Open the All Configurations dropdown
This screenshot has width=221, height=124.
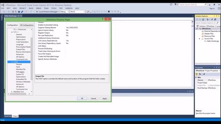27,25
